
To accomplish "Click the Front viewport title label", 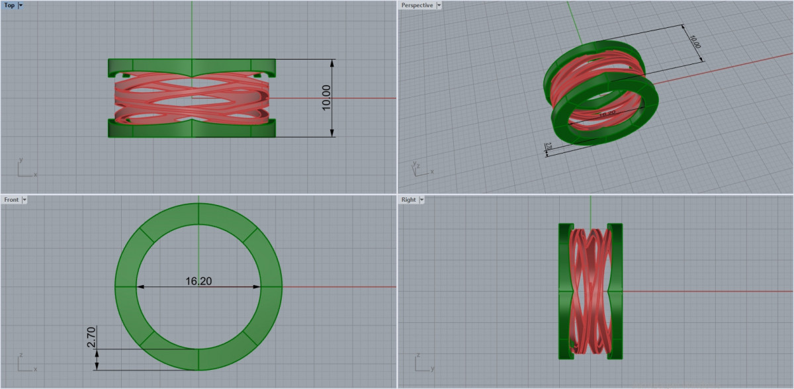I will 11,200.
